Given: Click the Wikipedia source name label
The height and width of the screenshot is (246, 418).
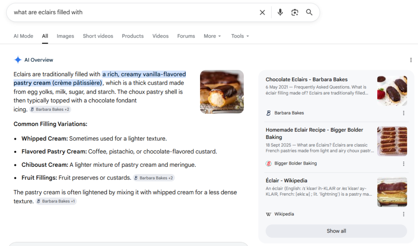Looking at the screenshot, I should [x=284, y=214].
